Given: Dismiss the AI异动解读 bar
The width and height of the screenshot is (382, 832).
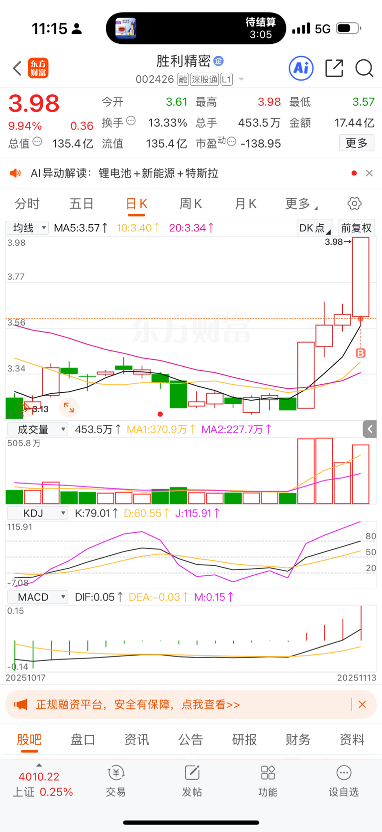Looking at the screenshot, I should [369, 173].
